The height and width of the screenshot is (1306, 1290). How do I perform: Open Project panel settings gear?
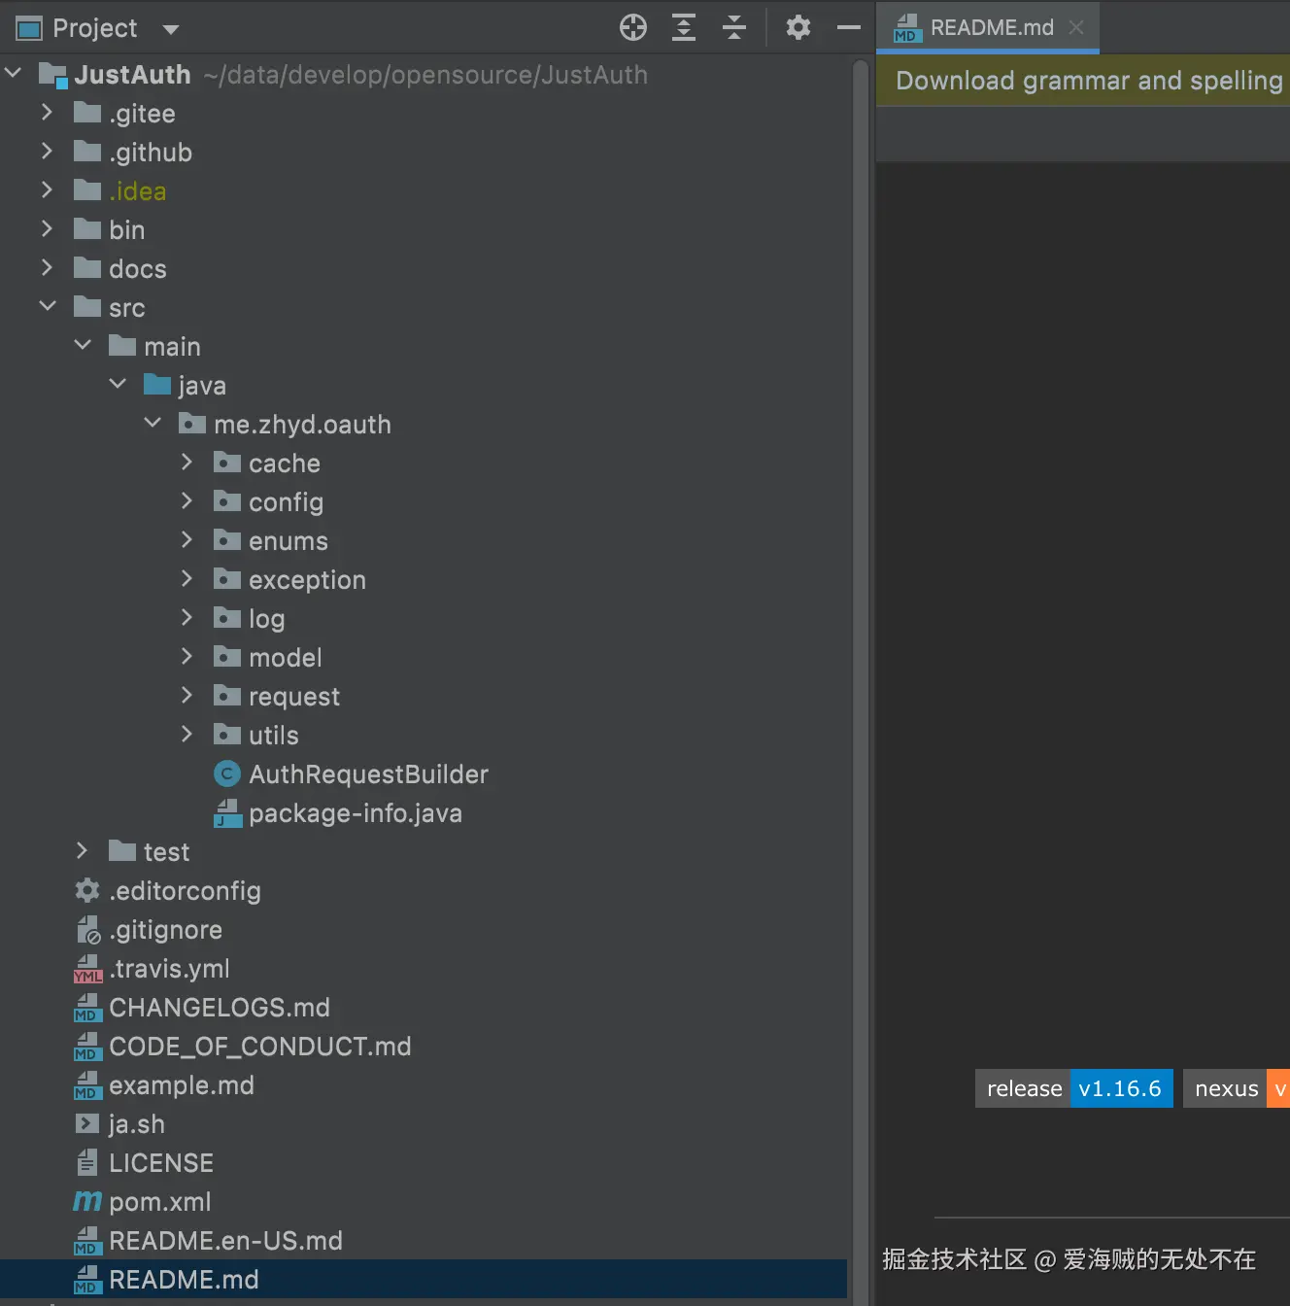point(798,27)
